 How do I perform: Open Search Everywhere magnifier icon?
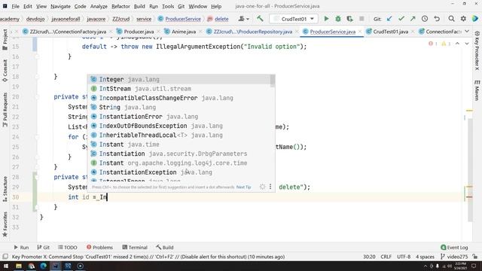tap(451, 19)
